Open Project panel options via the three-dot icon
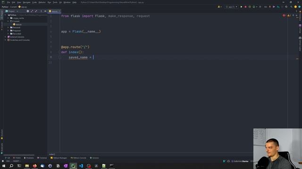This screenshot has width=302, height=169. pos(41,11)
